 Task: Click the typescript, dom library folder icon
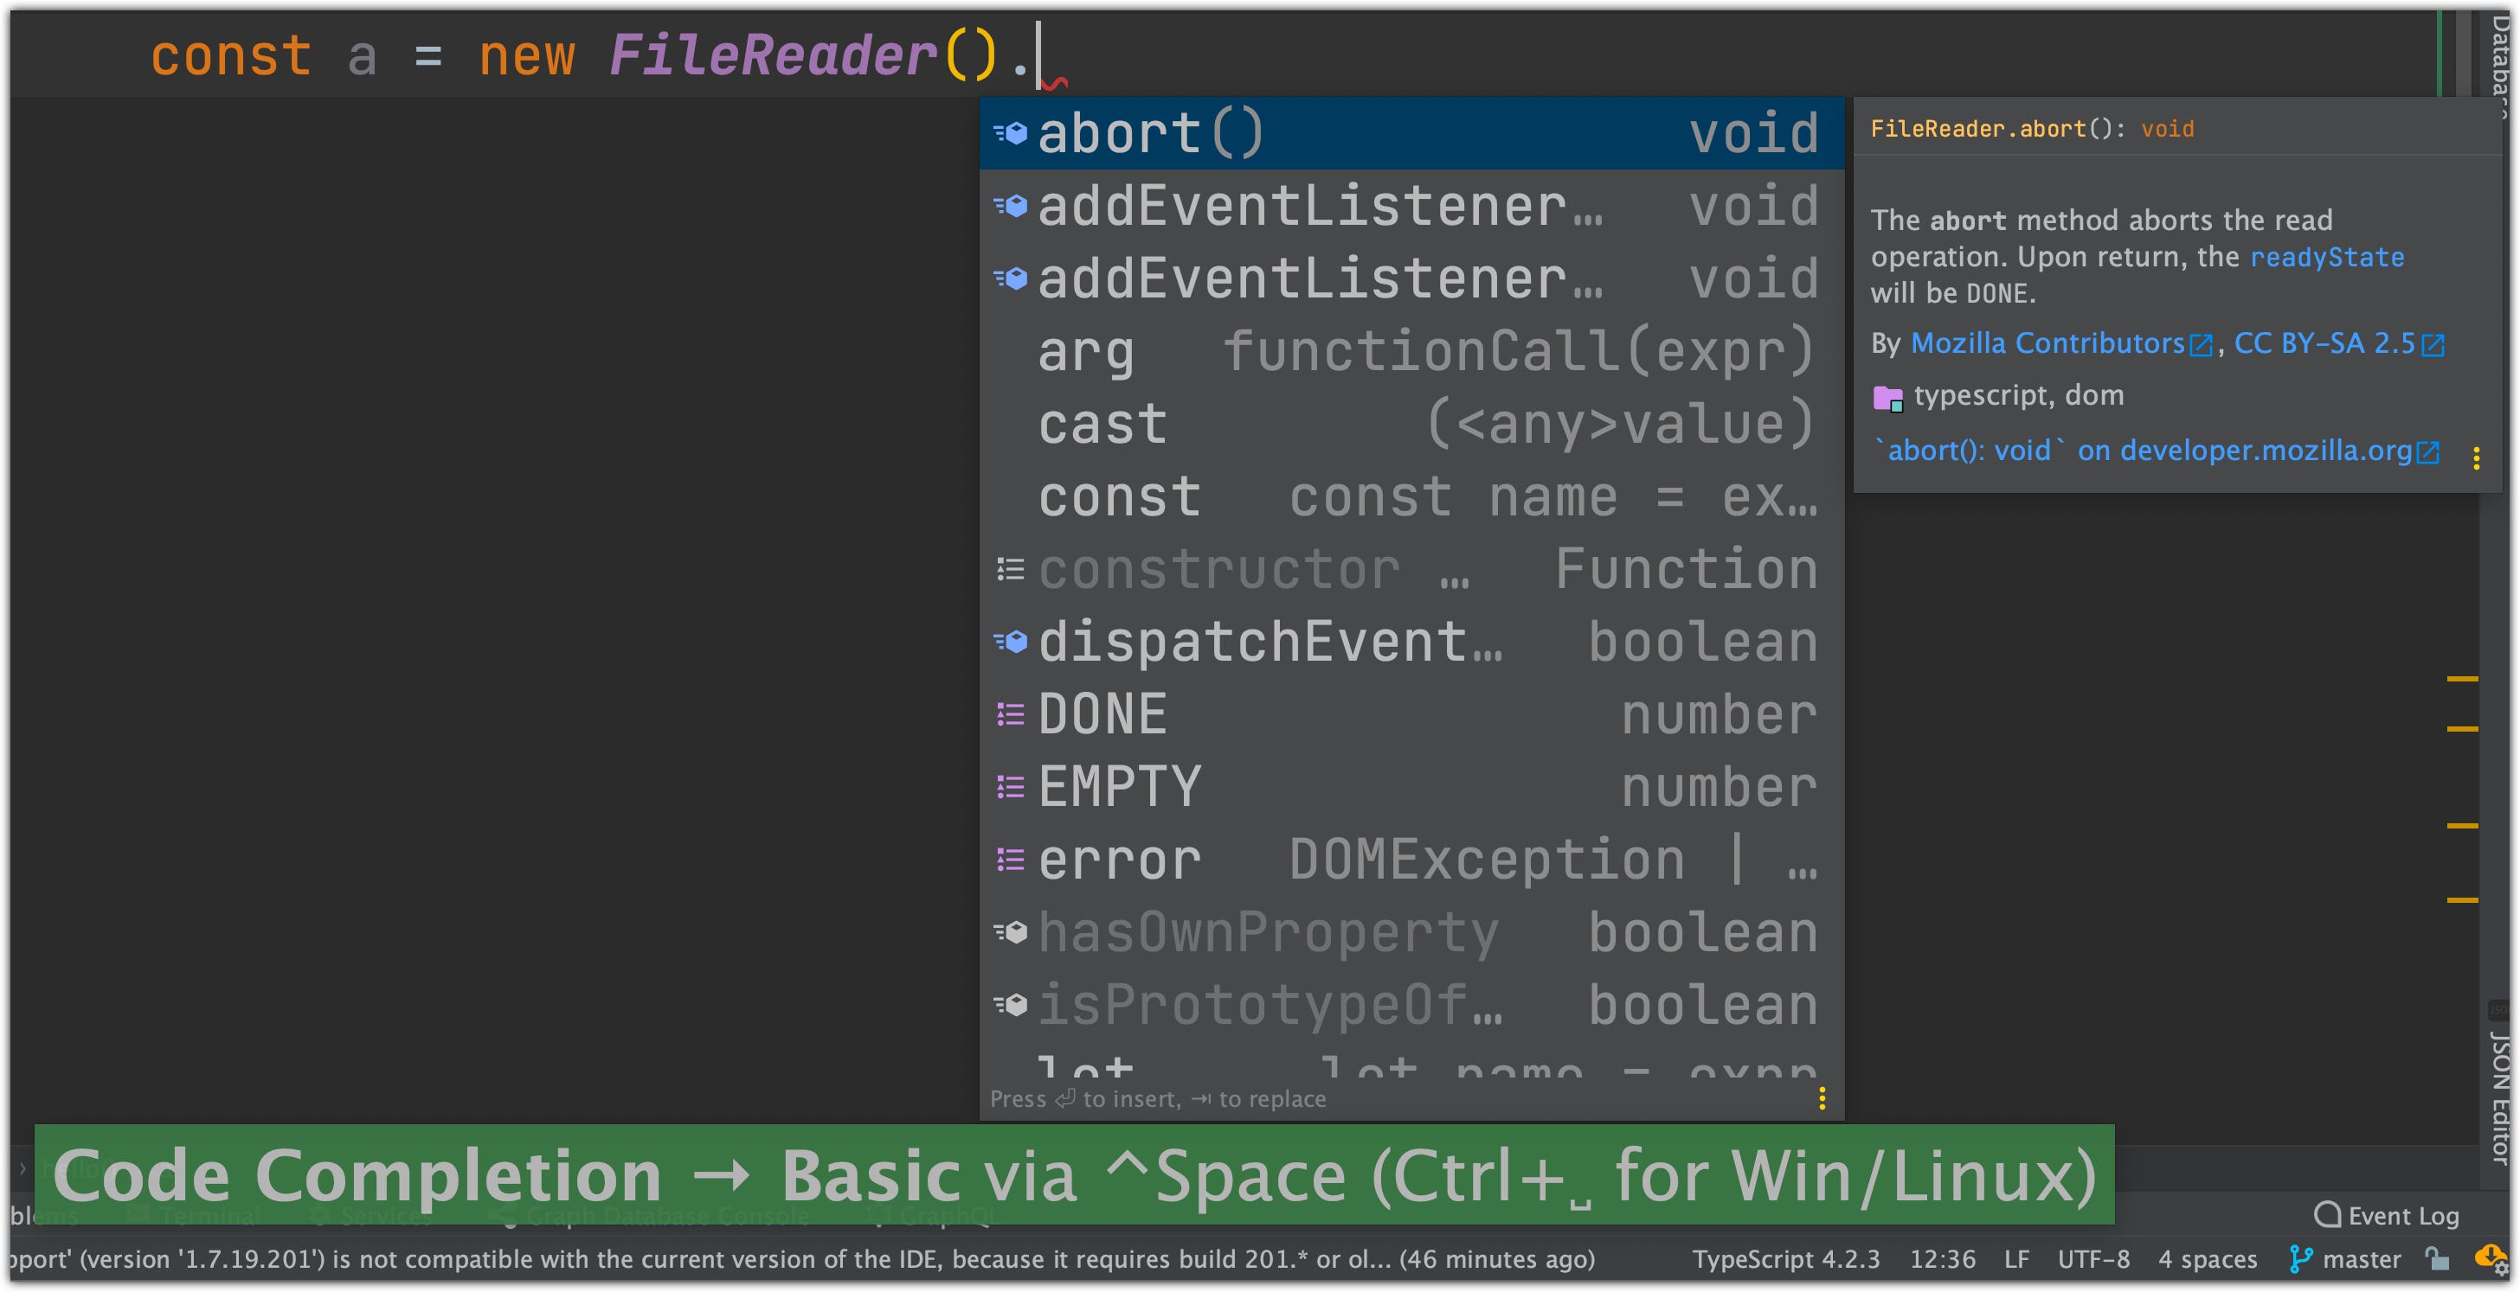coord(1887,398)
